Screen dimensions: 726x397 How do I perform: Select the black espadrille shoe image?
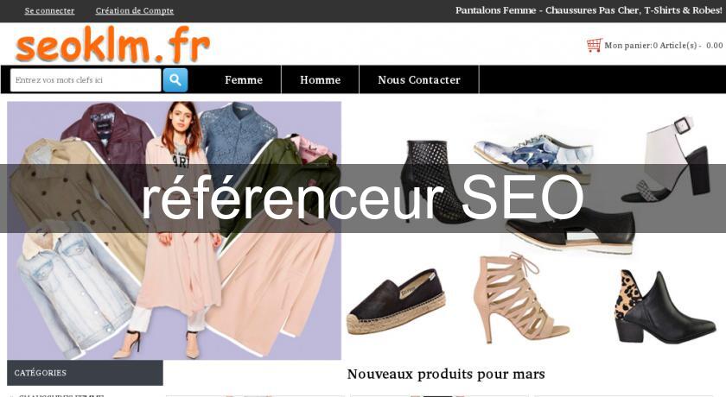pyautogui.click(x=397, y=301)
